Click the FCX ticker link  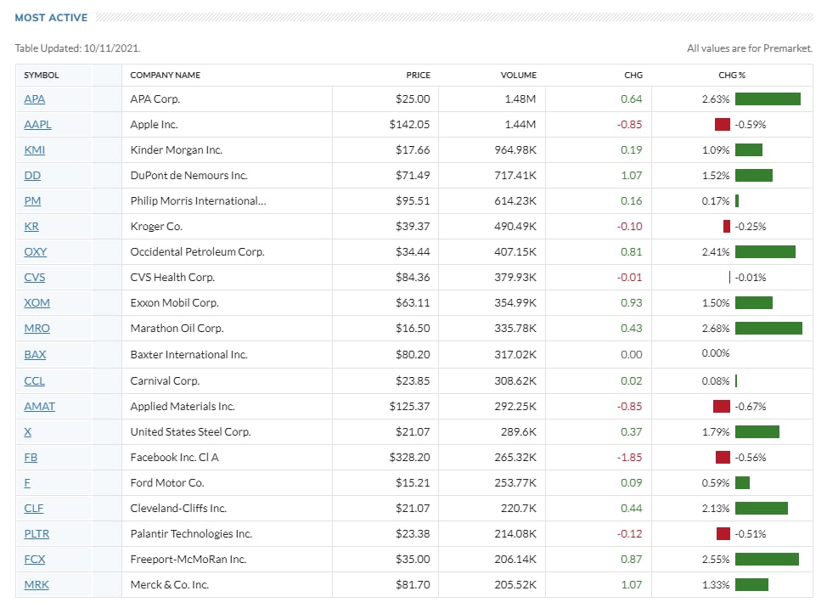pos(34,559)
